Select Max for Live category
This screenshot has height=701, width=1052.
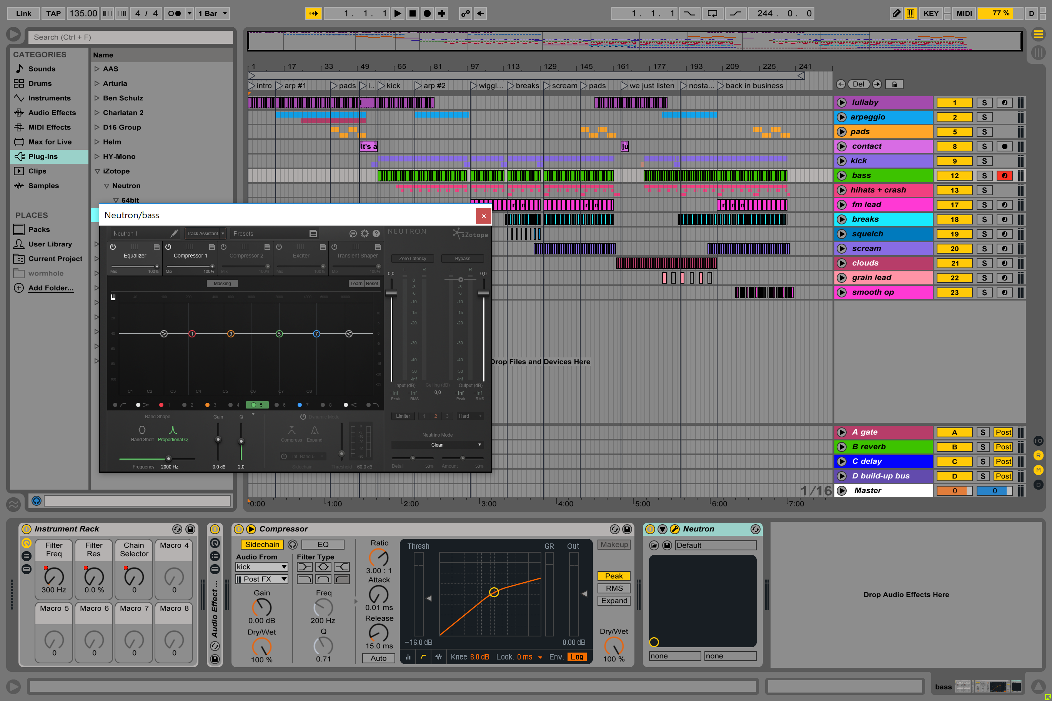coord(50,142)
